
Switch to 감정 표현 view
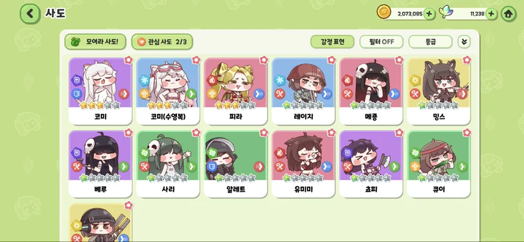tap(332, 42)
